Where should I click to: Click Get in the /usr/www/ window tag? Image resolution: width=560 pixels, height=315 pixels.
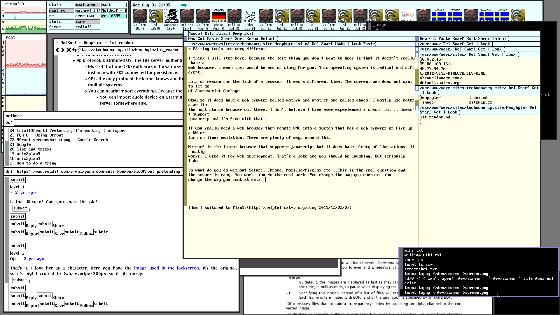tap(470, 44)
